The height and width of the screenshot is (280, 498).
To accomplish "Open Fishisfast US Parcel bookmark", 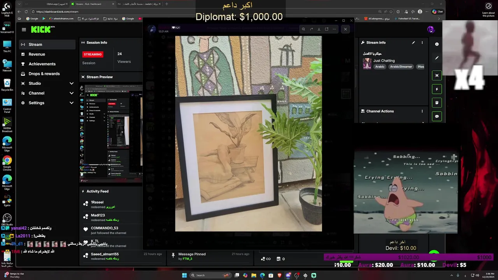I will coord(407,19).
